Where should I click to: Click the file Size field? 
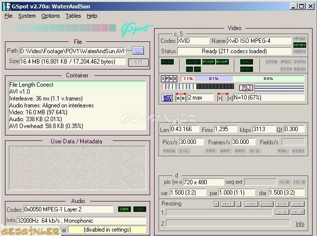72,61
